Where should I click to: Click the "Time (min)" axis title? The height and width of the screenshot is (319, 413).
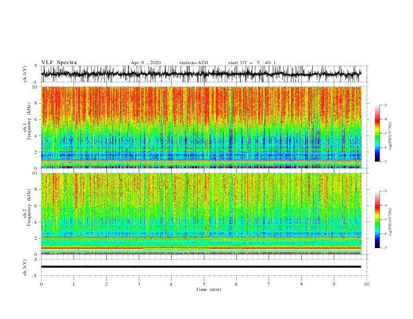(x=209, y=289)
